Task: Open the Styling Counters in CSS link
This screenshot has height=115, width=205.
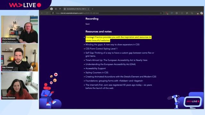Action: [x=97, y=73]
